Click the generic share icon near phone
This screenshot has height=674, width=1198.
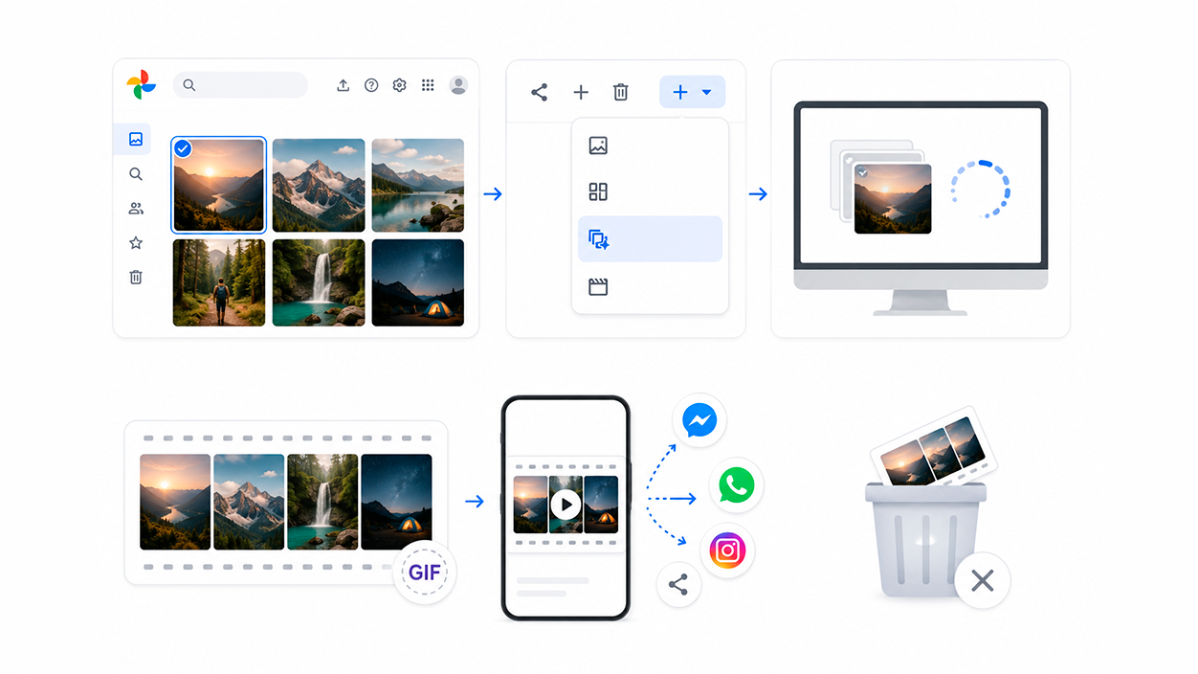[678, 584]
